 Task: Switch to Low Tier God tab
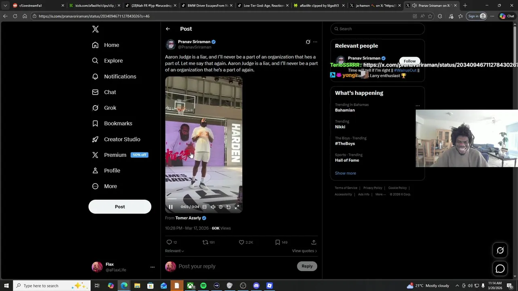[262, 6]
